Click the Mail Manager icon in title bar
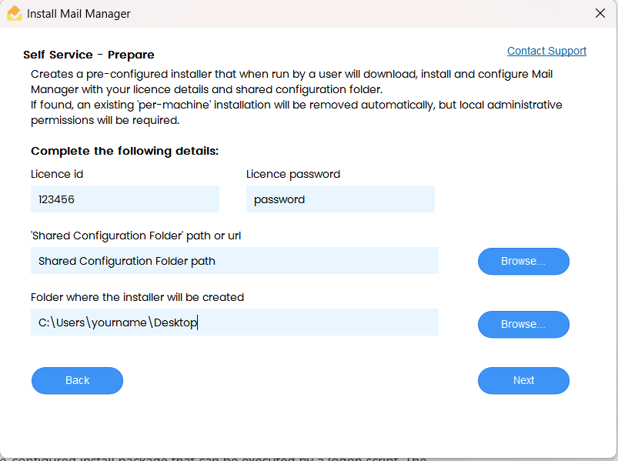The height and width of the screenshot is (461, 618). pyautogui.click(x=14, y=14)
